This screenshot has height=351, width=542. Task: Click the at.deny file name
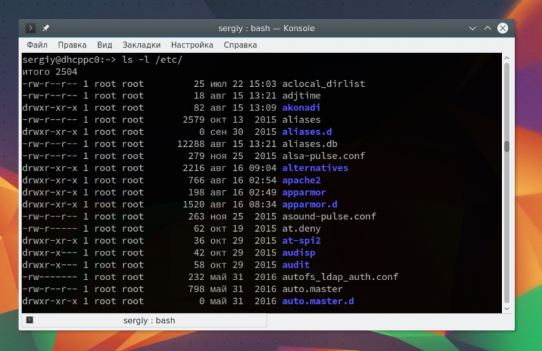coord(302,228)
